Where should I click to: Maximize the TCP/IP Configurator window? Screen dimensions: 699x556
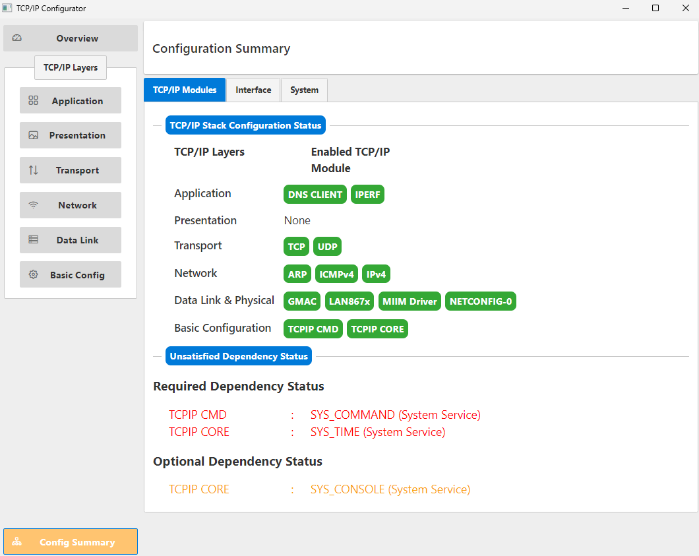coord(655,8)
